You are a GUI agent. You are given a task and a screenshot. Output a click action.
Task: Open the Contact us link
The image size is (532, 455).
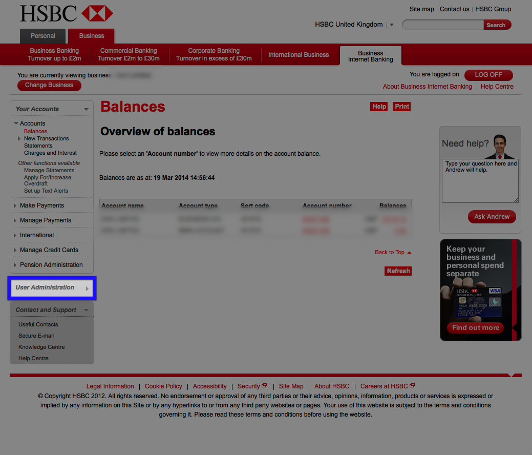[454, 9]
